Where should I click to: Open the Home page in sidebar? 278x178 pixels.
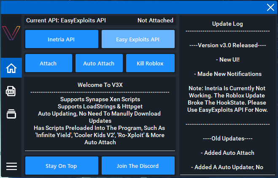[x=11, y=68]
